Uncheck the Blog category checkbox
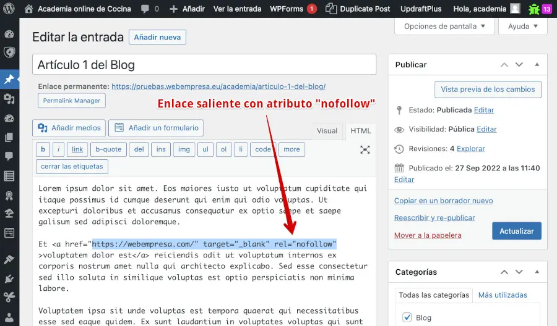This screenshot has width=557, height=326. (x=407, y=317)
